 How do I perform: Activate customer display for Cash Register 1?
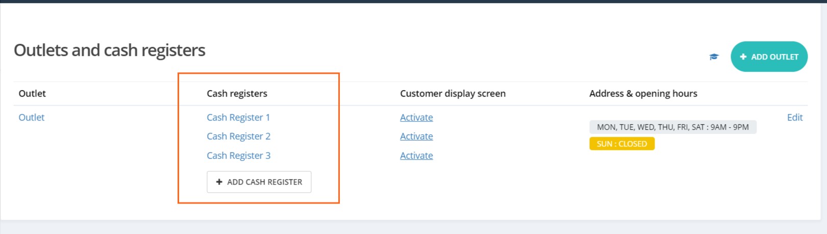[416, 118]
